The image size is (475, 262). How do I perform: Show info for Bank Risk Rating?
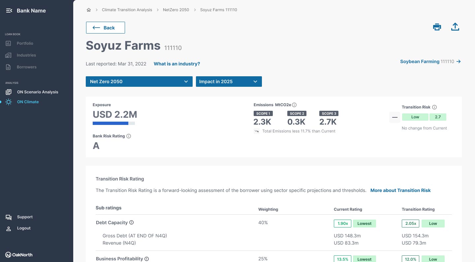(129, 136)
